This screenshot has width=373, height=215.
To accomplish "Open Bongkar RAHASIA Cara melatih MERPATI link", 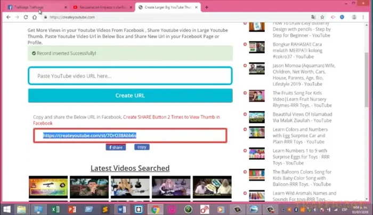I will (297, 51).
